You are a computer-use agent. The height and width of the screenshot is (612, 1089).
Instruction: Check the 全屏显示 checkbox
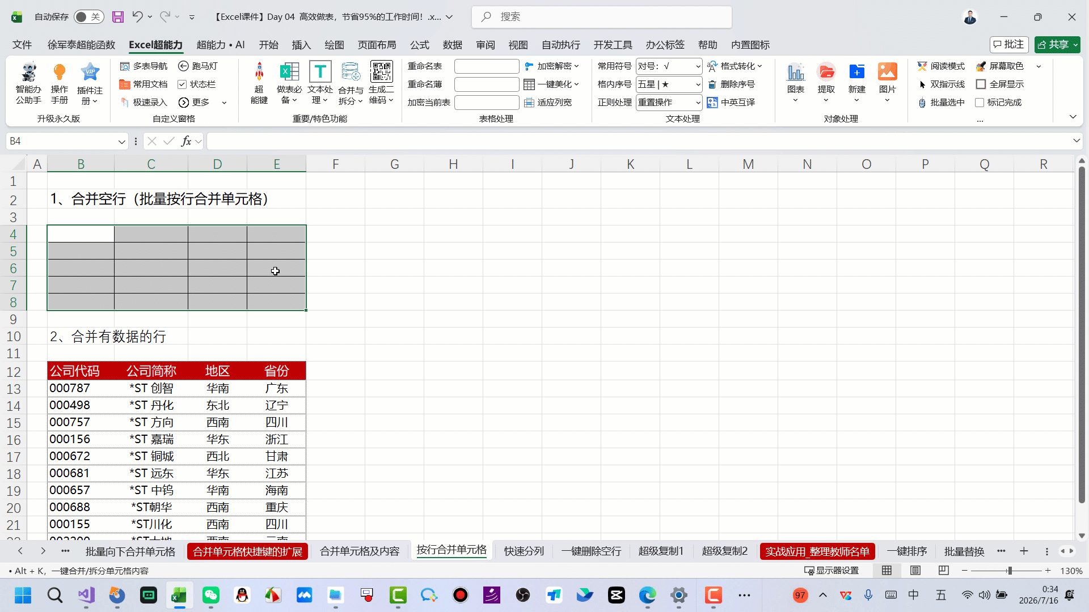pos(981,84)
